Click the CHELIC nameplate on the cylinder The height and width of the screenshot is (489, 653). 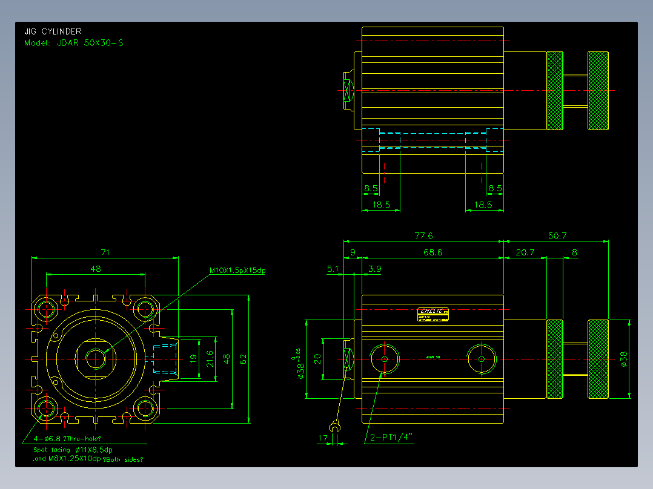click(x=433, y=314)
